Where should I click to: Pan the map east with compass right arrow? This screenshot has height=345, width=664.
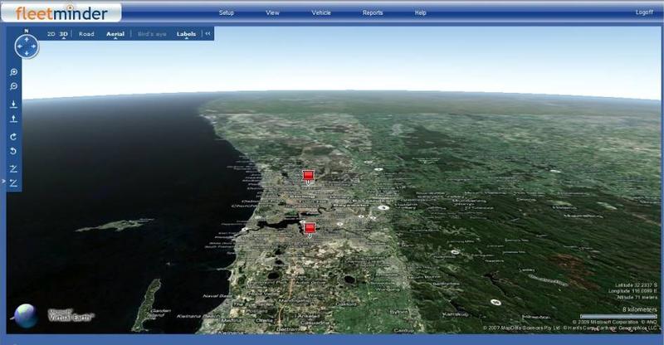coord(34,46)
